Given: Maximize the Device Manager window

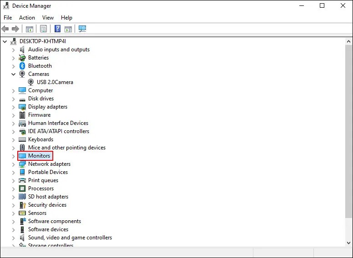Looking at the screenshot, I should 322,5.
